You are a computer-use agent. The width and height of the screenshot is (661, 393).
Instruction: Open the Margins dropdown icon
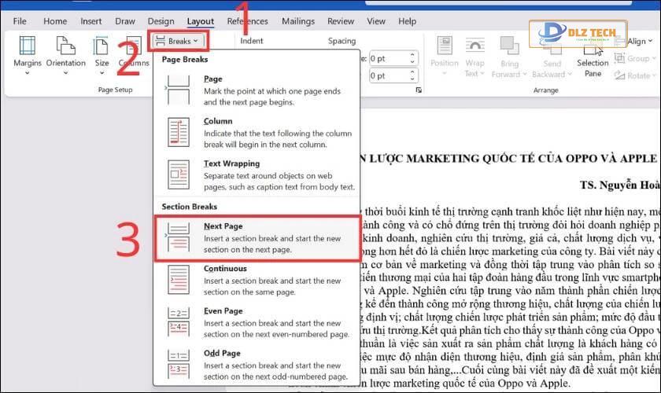(x=27, y=46)
